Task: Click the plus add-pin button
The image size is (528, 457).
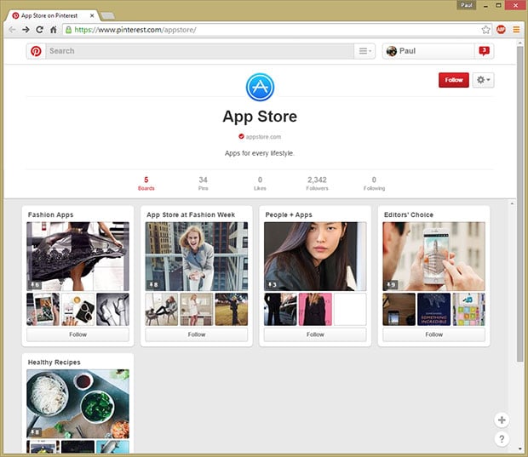Action: coord(502,420)
